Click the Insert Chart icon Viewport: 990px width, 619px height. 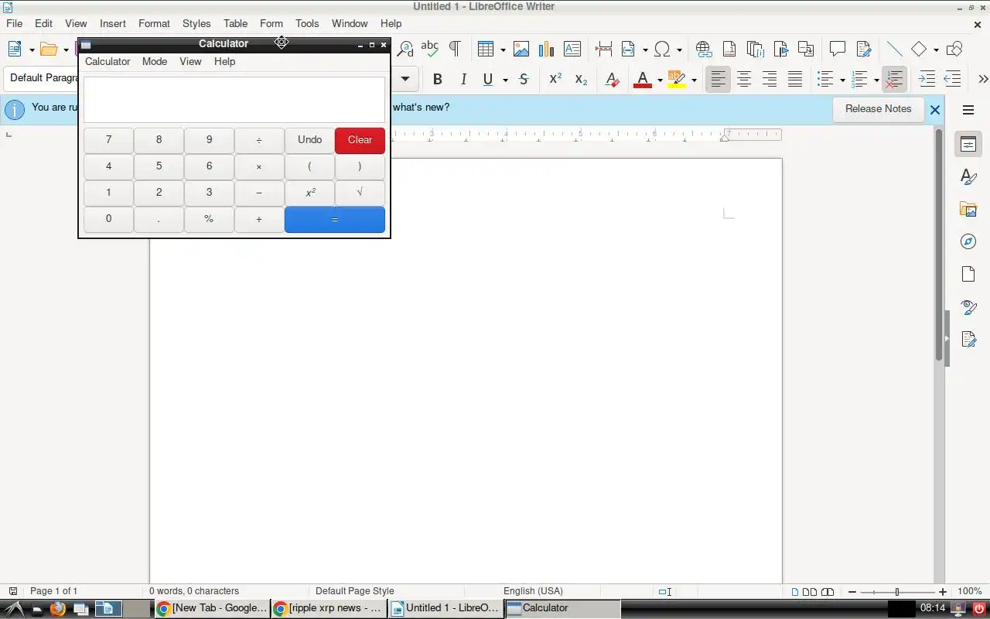(x=546, y=50)
